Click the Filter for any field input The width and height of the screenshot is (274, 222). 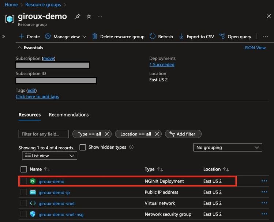pos(44,134)
